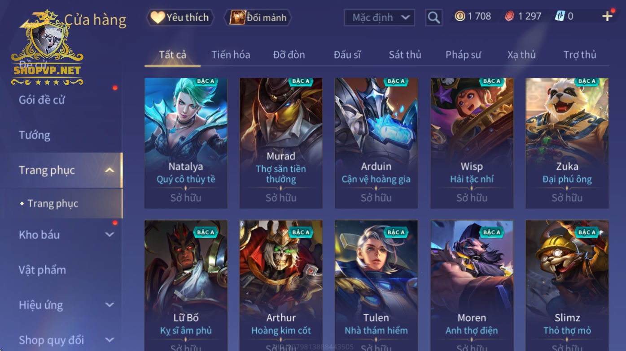This screenshot has width=626, height=351.
Task: Open Đổi mảnh fragment exchange chest
Action: coord(258,17)
